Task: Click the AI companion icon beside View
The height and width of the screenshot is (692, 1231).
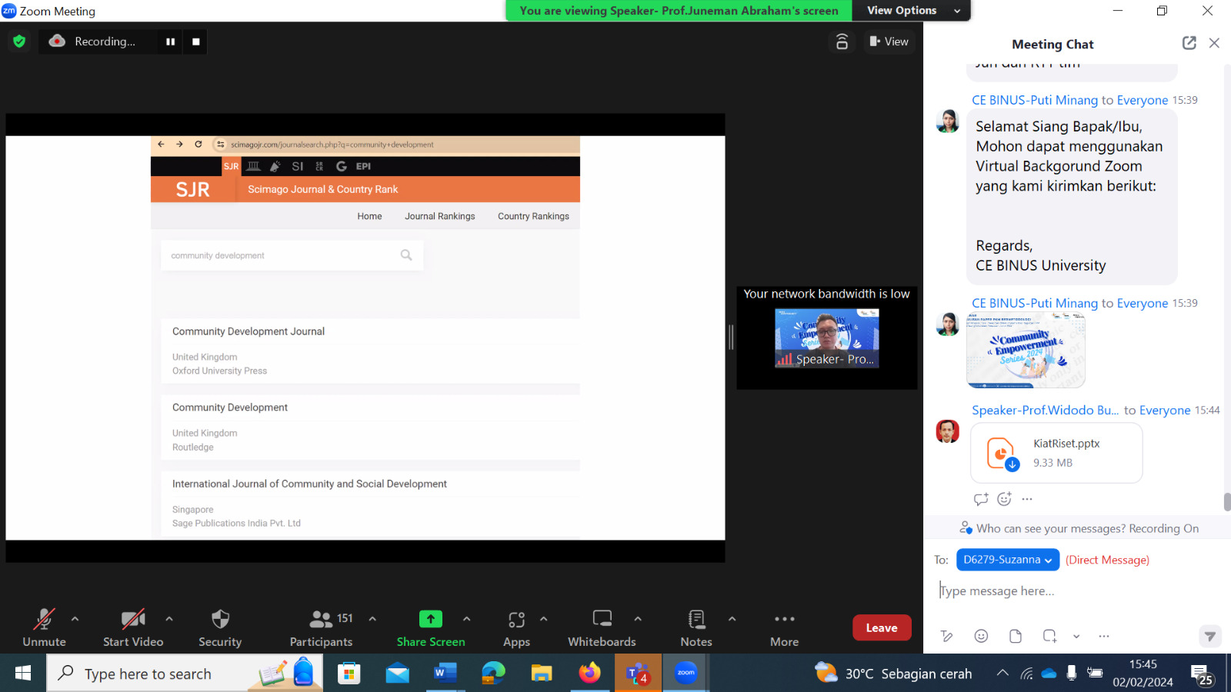Action: tap(842, 42)
